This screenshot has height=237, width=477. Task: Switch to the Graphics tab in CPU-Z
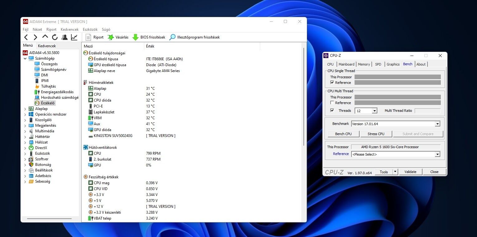click(393, 64)
